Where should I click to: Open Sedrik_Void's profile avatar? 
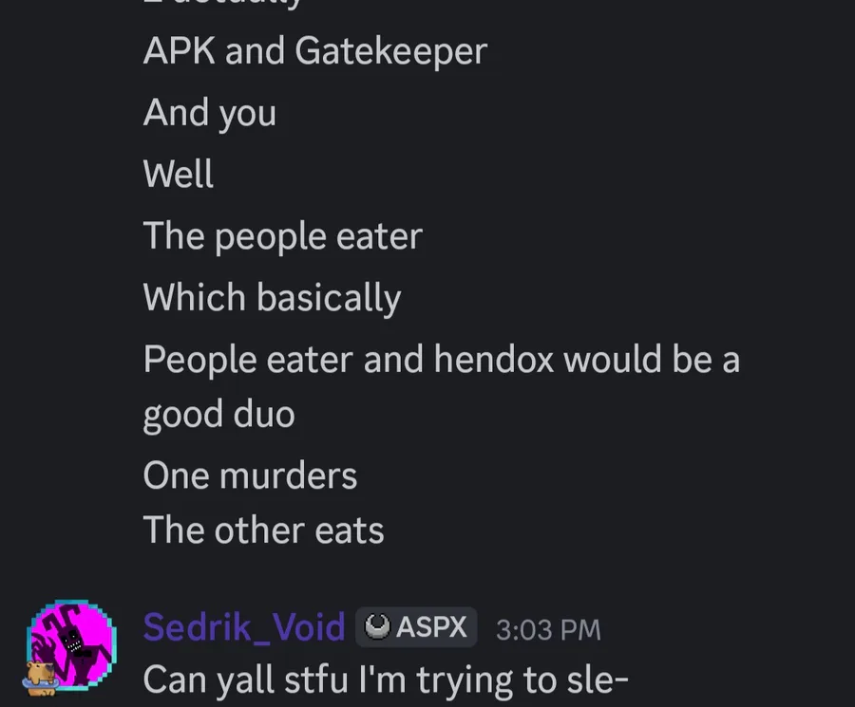(71, 645)
